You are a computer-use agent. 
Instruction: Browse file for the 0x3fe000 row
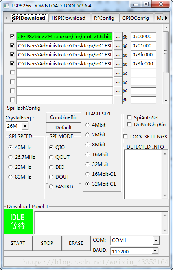point(118,64)
